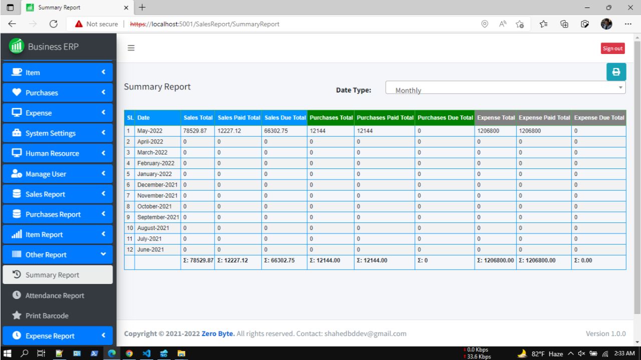
Task: Collapse the Other Report menu chevron
Action: [104, 254]
